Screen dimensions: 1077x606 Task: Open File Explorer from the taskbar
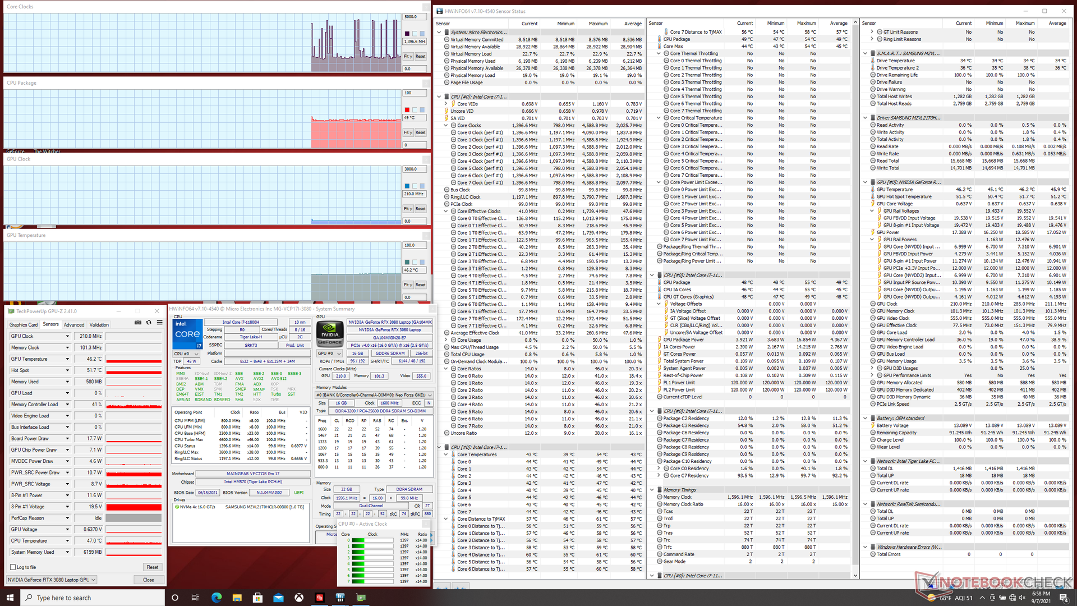[237, 598]
